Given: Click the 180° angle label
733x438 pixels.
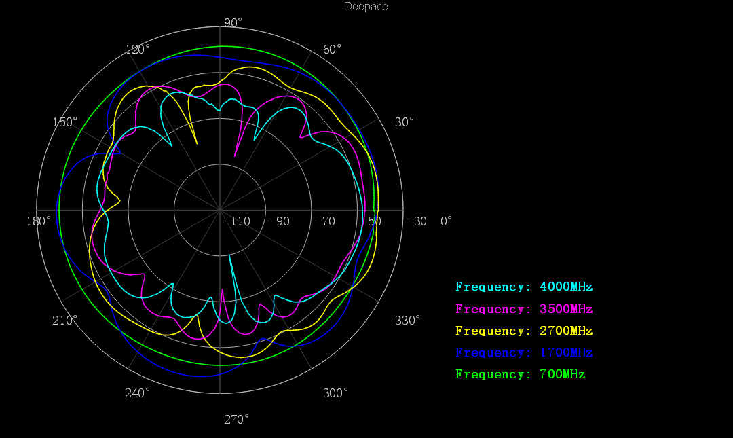Looking at the screenshot, I should click(39, 221).
